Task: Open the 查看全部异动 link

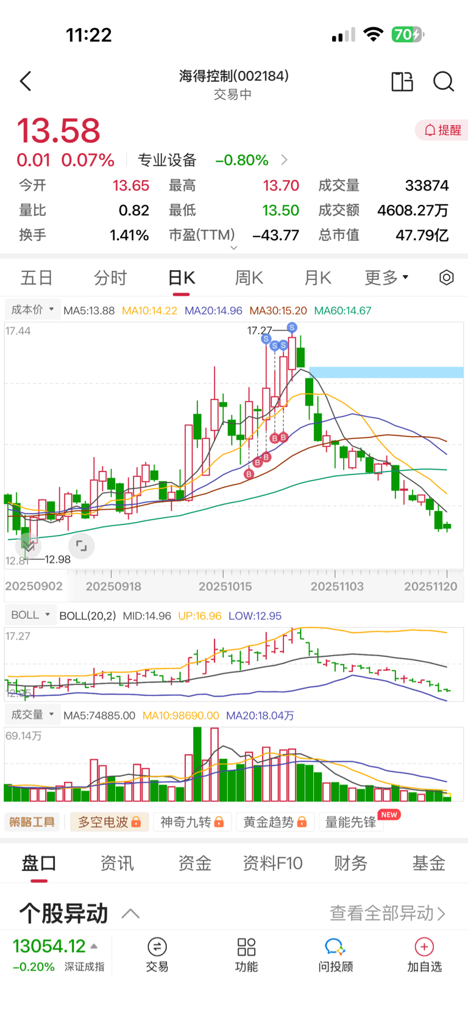Action: click(x=388, y=913)
